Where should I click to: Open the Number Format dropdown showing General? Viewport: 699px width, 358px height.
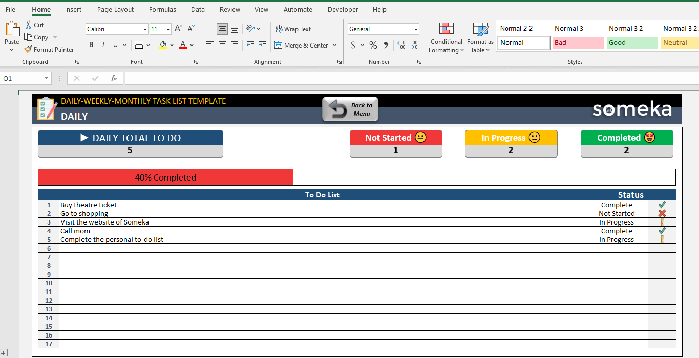click(x=416, y=29)
